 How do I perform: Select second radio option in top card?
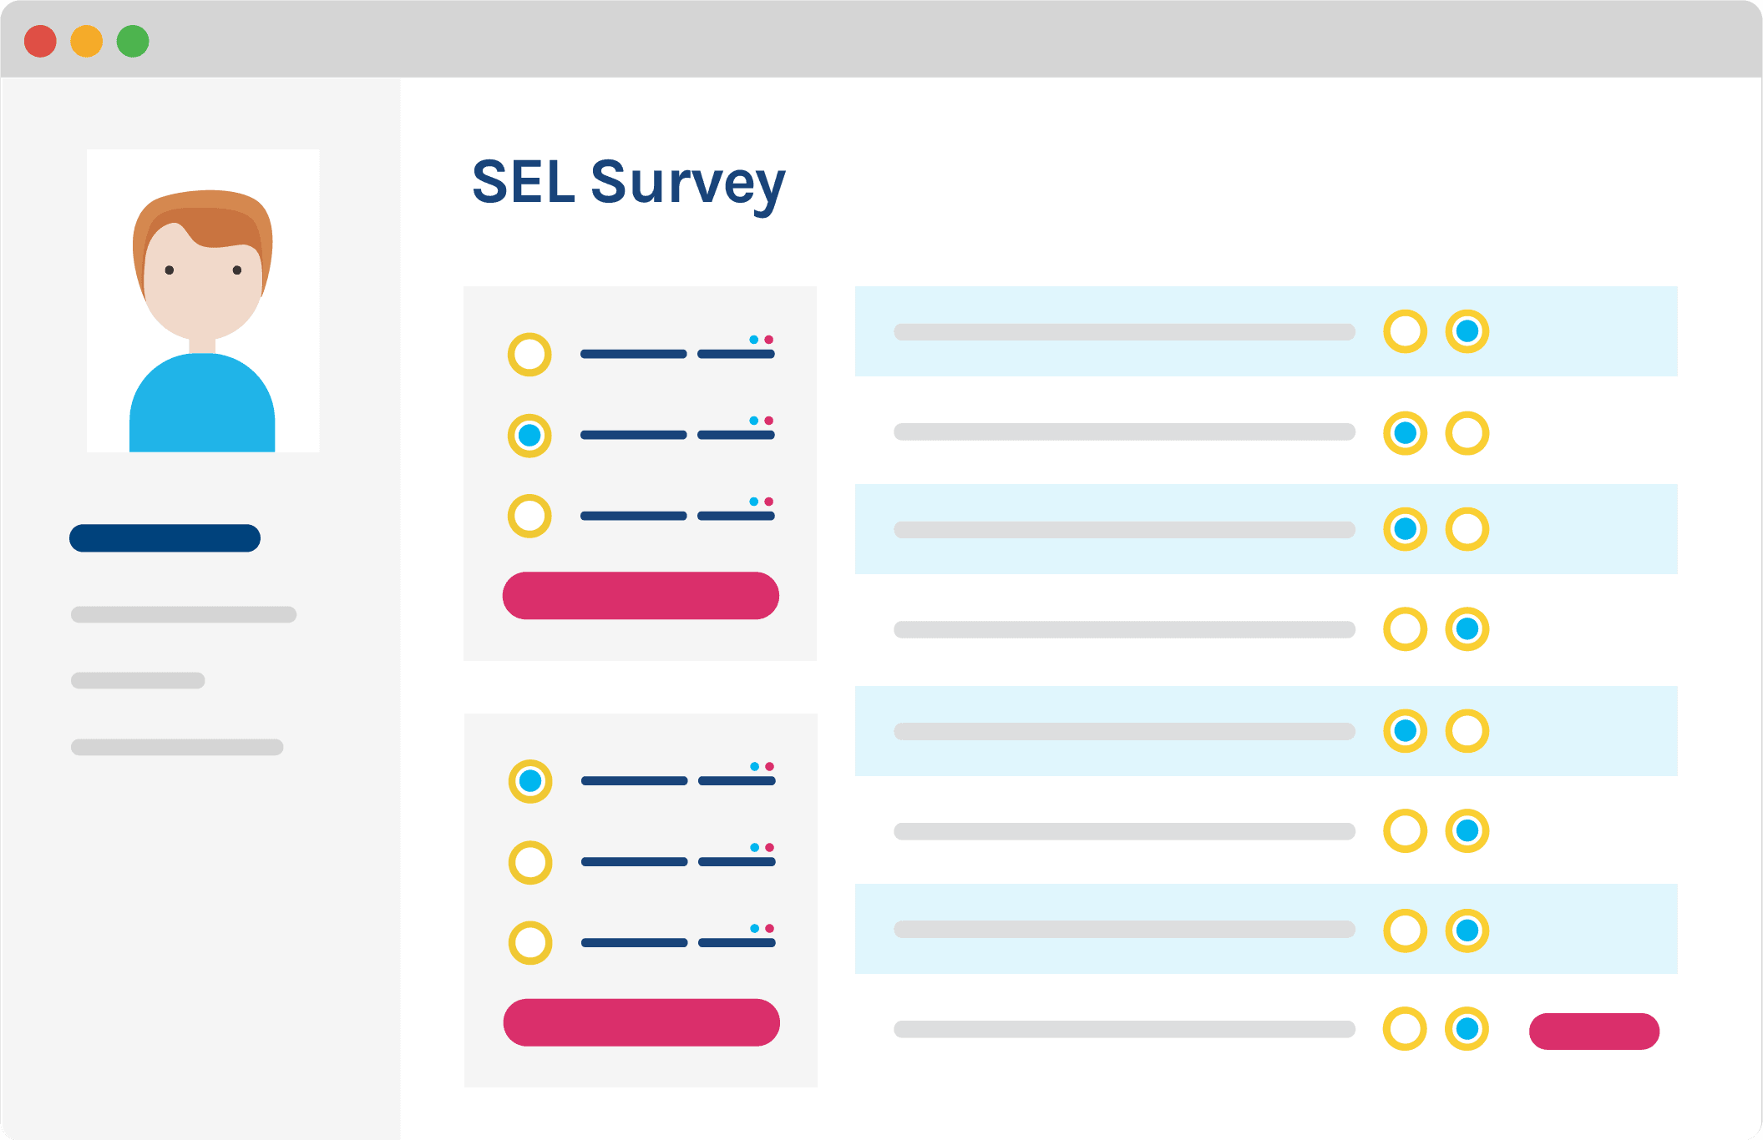point(529,436)
